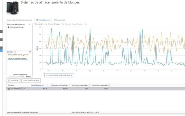Select the DS8700-941-75GL581 resource dot

tap(8, 27)
